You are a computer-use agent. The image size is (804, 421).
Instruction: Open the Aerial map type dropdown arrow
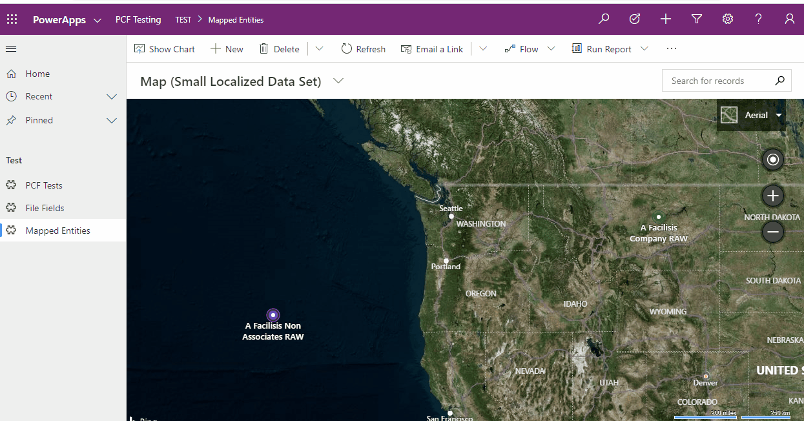(779, 115)
